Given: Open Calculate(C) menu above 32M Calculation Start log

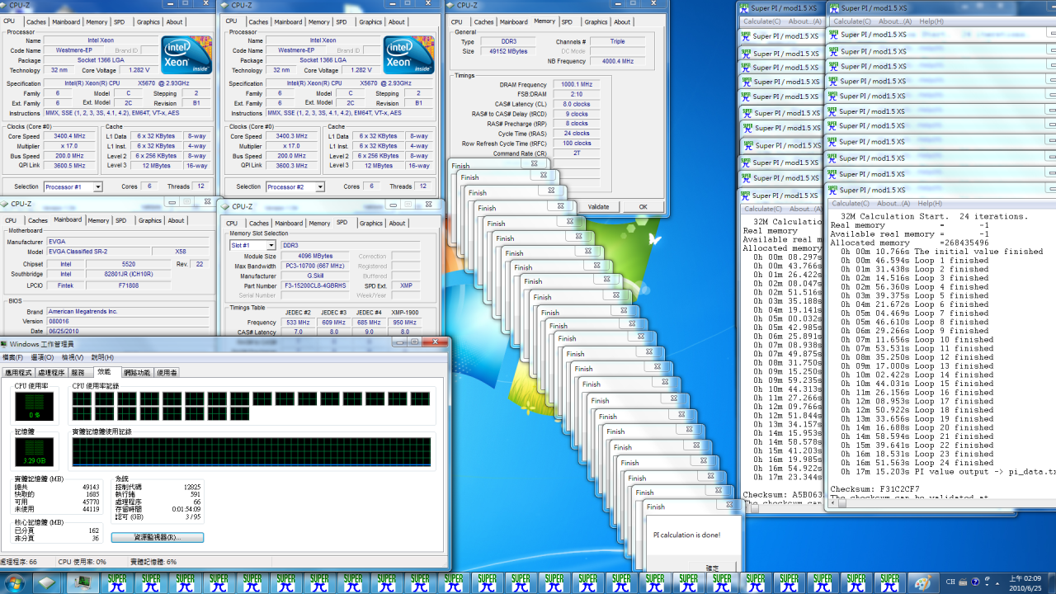Looking at the screenshot, I should [x=851, y=203].
